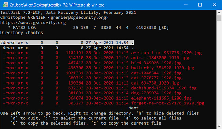The height and width of the screenshot is (129, 222).
Task: Click the TestDisk 7.2-WIP header line
Action: pyautogui.click(x=68, y=12)
